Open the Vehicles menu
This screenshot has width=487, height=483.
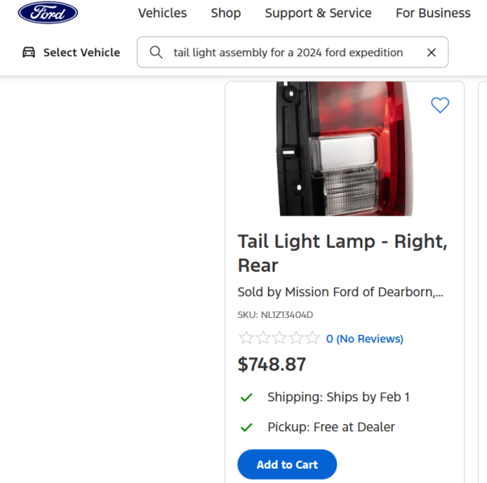(x=162, y=13)
